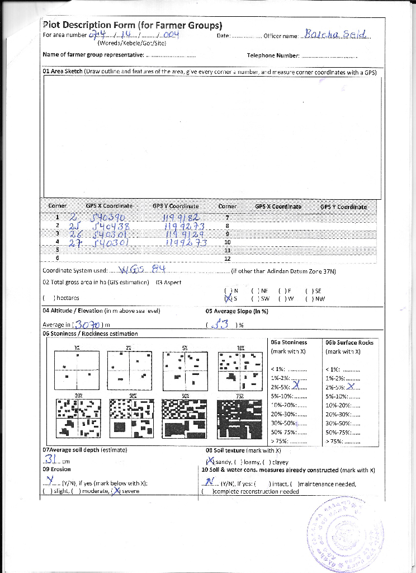The image size is (416, 573).
Task: Click the 06b Surface Rocks '50%-75%' line
Action: pyautogui.click(x=343, y=433)
